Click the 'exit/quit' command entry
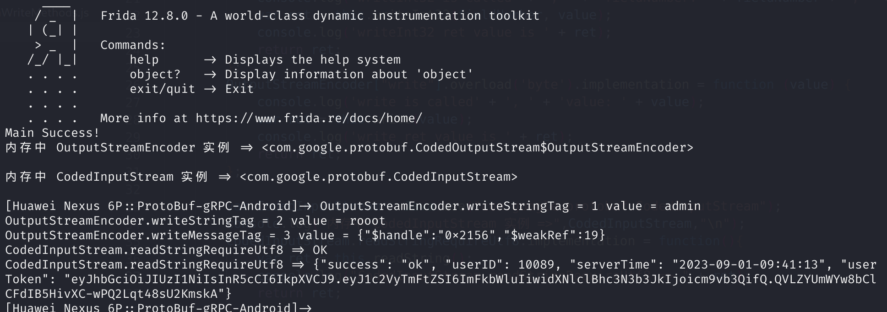887x312 pixels. (x=162, y=89)
